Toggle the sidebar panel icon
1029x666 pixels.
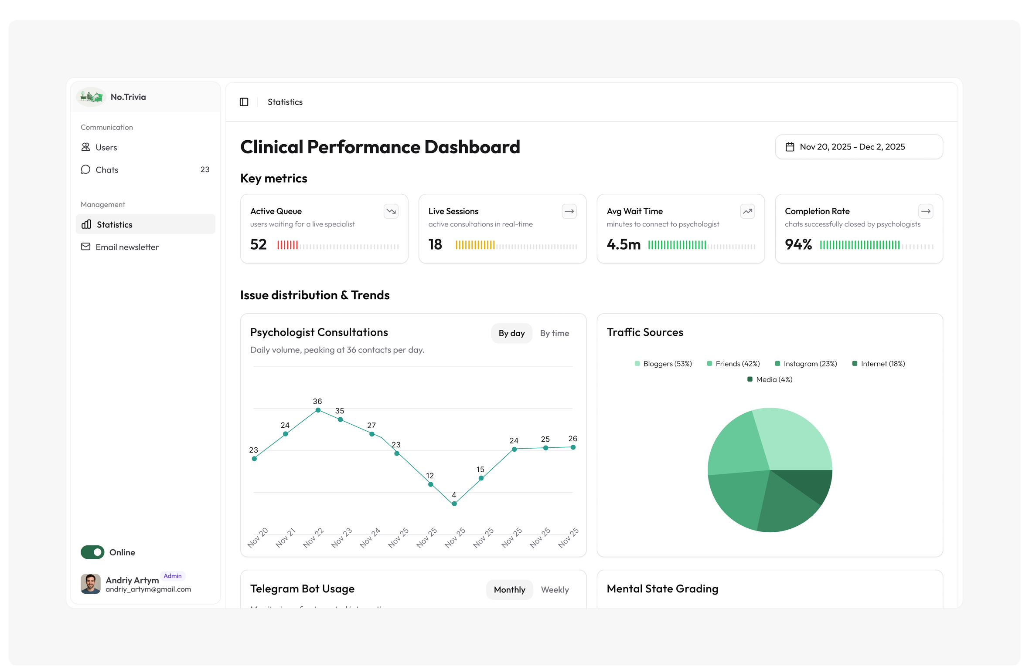[x=244, y=102]
